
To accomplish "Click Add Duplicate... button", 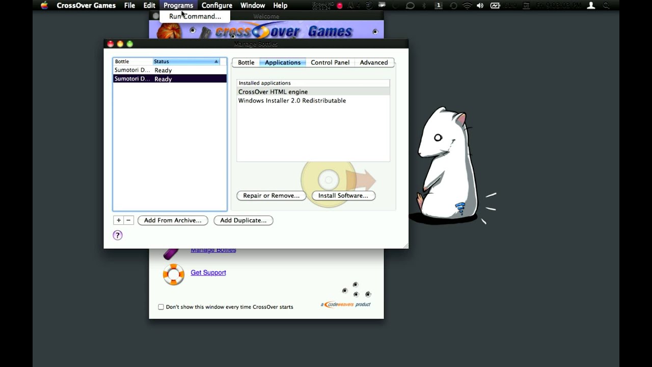I will (243, 221).
